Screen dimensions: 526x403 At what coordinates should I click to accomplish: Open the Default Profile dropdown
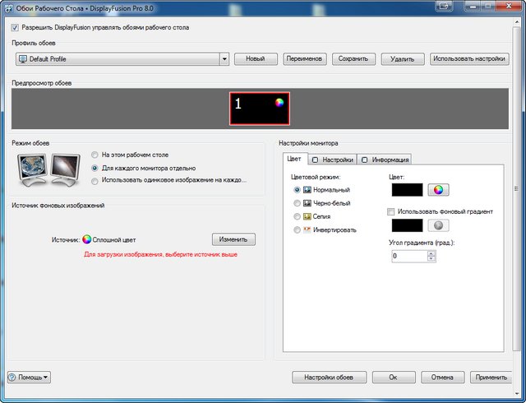pyautogui.click(x=224, y=59)
